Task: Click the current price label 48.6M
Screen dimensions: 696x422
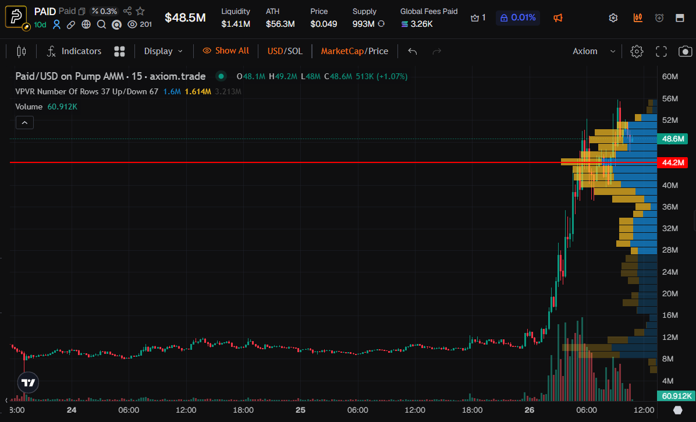Action: coord(673,139)
